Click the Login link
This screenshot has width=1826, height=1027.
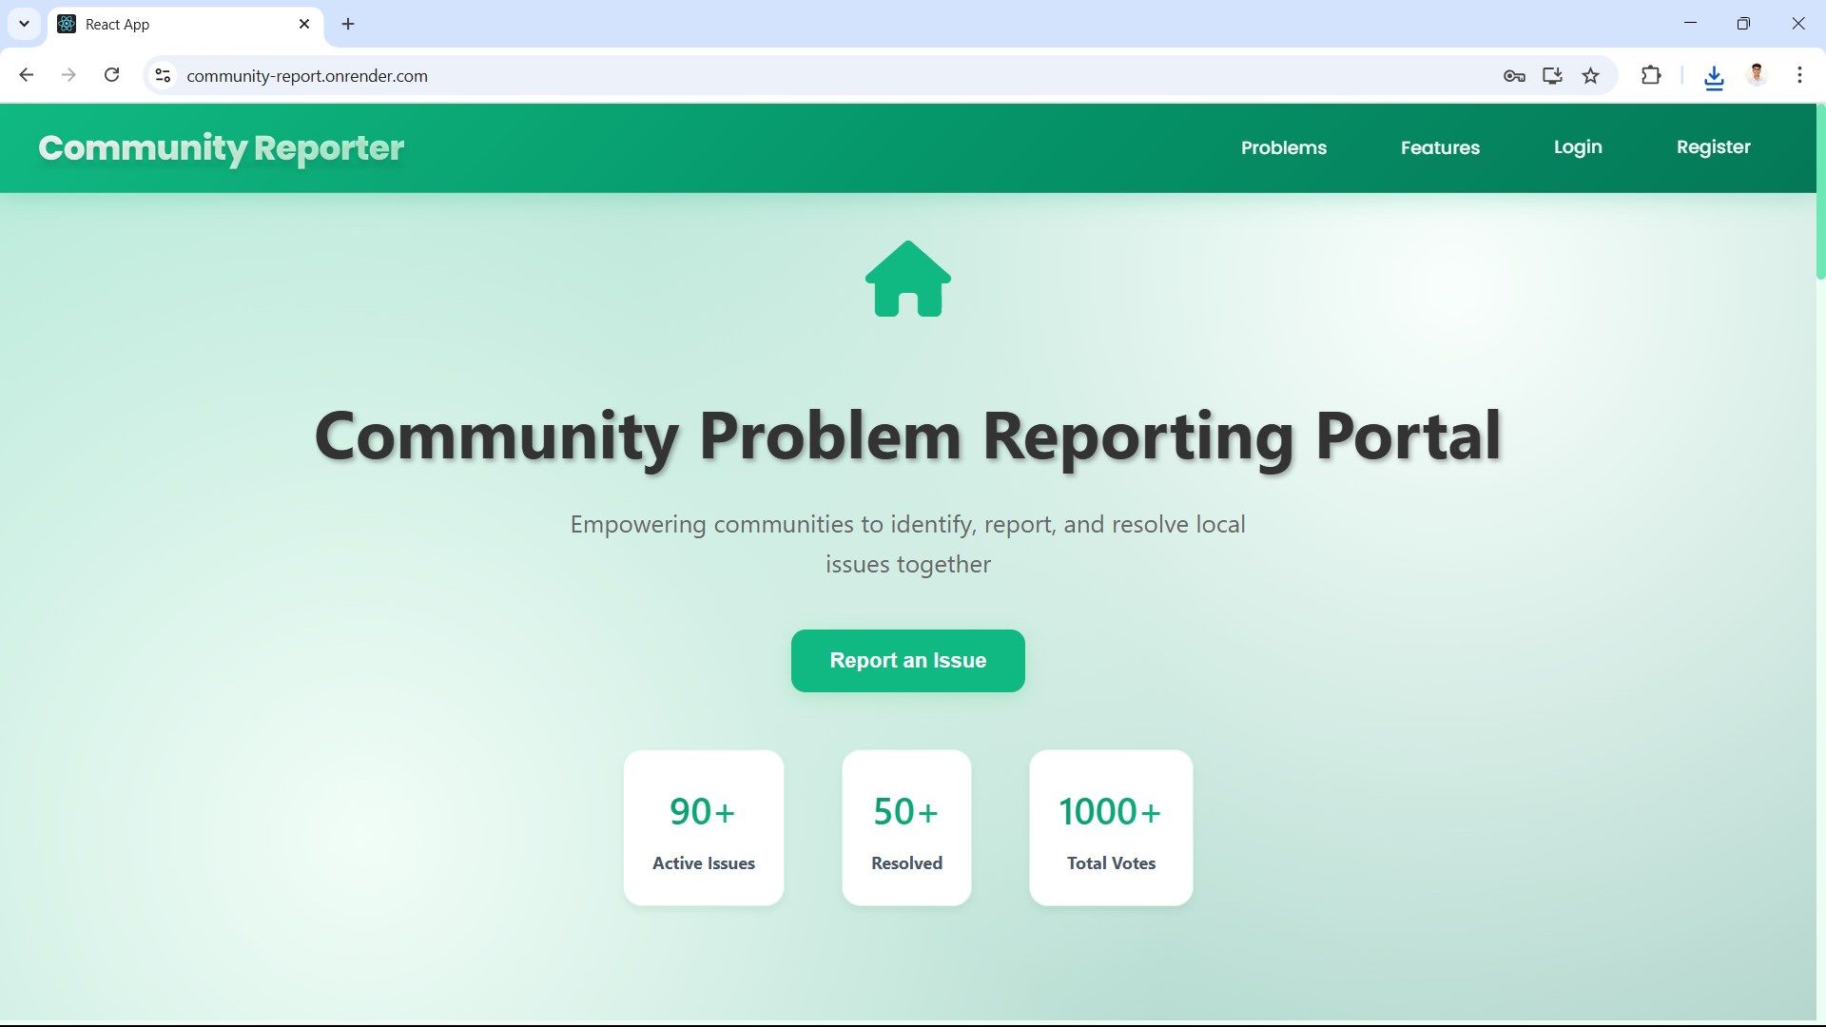coord(1578,147)
